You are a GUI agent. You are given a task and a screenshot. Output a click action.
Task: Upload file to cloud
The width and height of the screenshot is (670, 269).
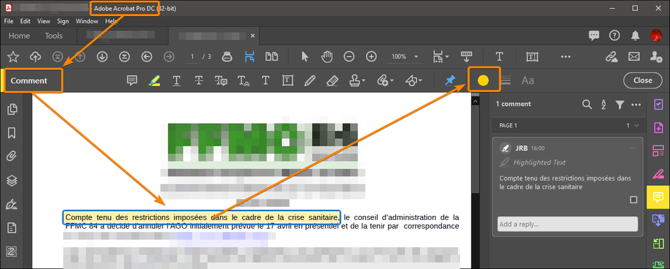35,56
